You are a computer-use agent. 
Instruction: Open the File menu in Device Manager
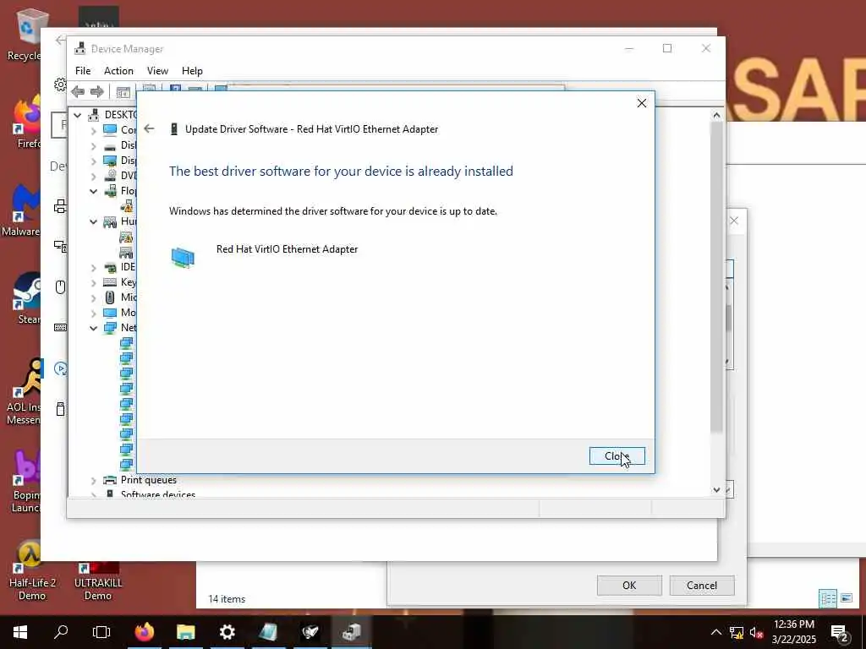point(83,71)
